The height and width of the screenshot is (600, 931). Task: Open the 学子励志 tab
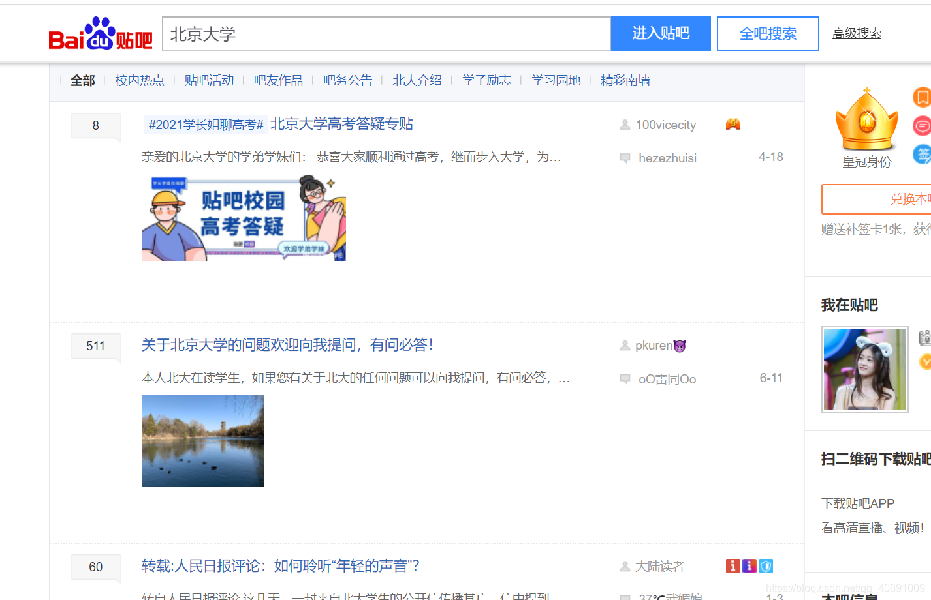click(486, 80)
